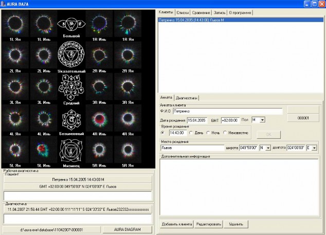Select client row Петренко 15.04.2005 Львов
326x235 pixels.
click(x=241, y=20)
